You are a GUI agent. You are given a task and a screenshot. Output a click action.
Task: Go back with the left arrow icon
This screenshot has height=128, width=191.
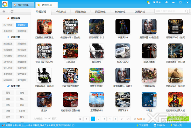click(x=4, y=11)
